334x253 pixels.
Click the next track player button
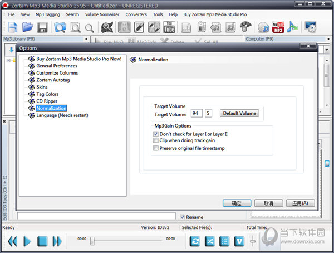57,241
